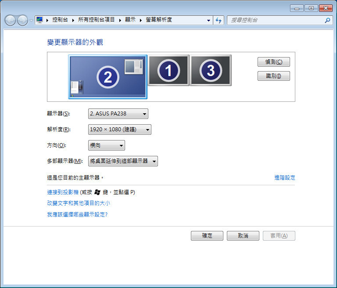Open the 多部顯示器 dropdown

(x=123, y=161)
